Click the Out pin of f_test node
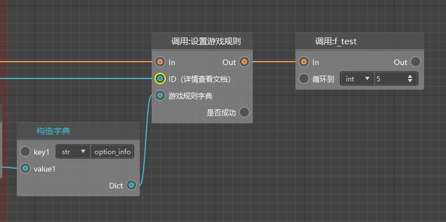Screen dimensions: 446x222 (x=415, y=62)
